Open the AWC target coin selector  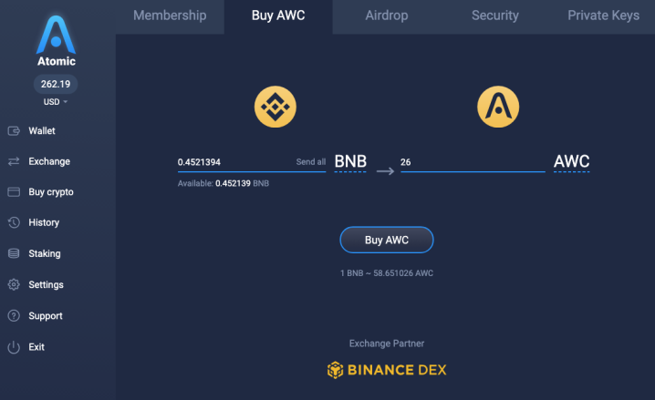click(571, 162)
